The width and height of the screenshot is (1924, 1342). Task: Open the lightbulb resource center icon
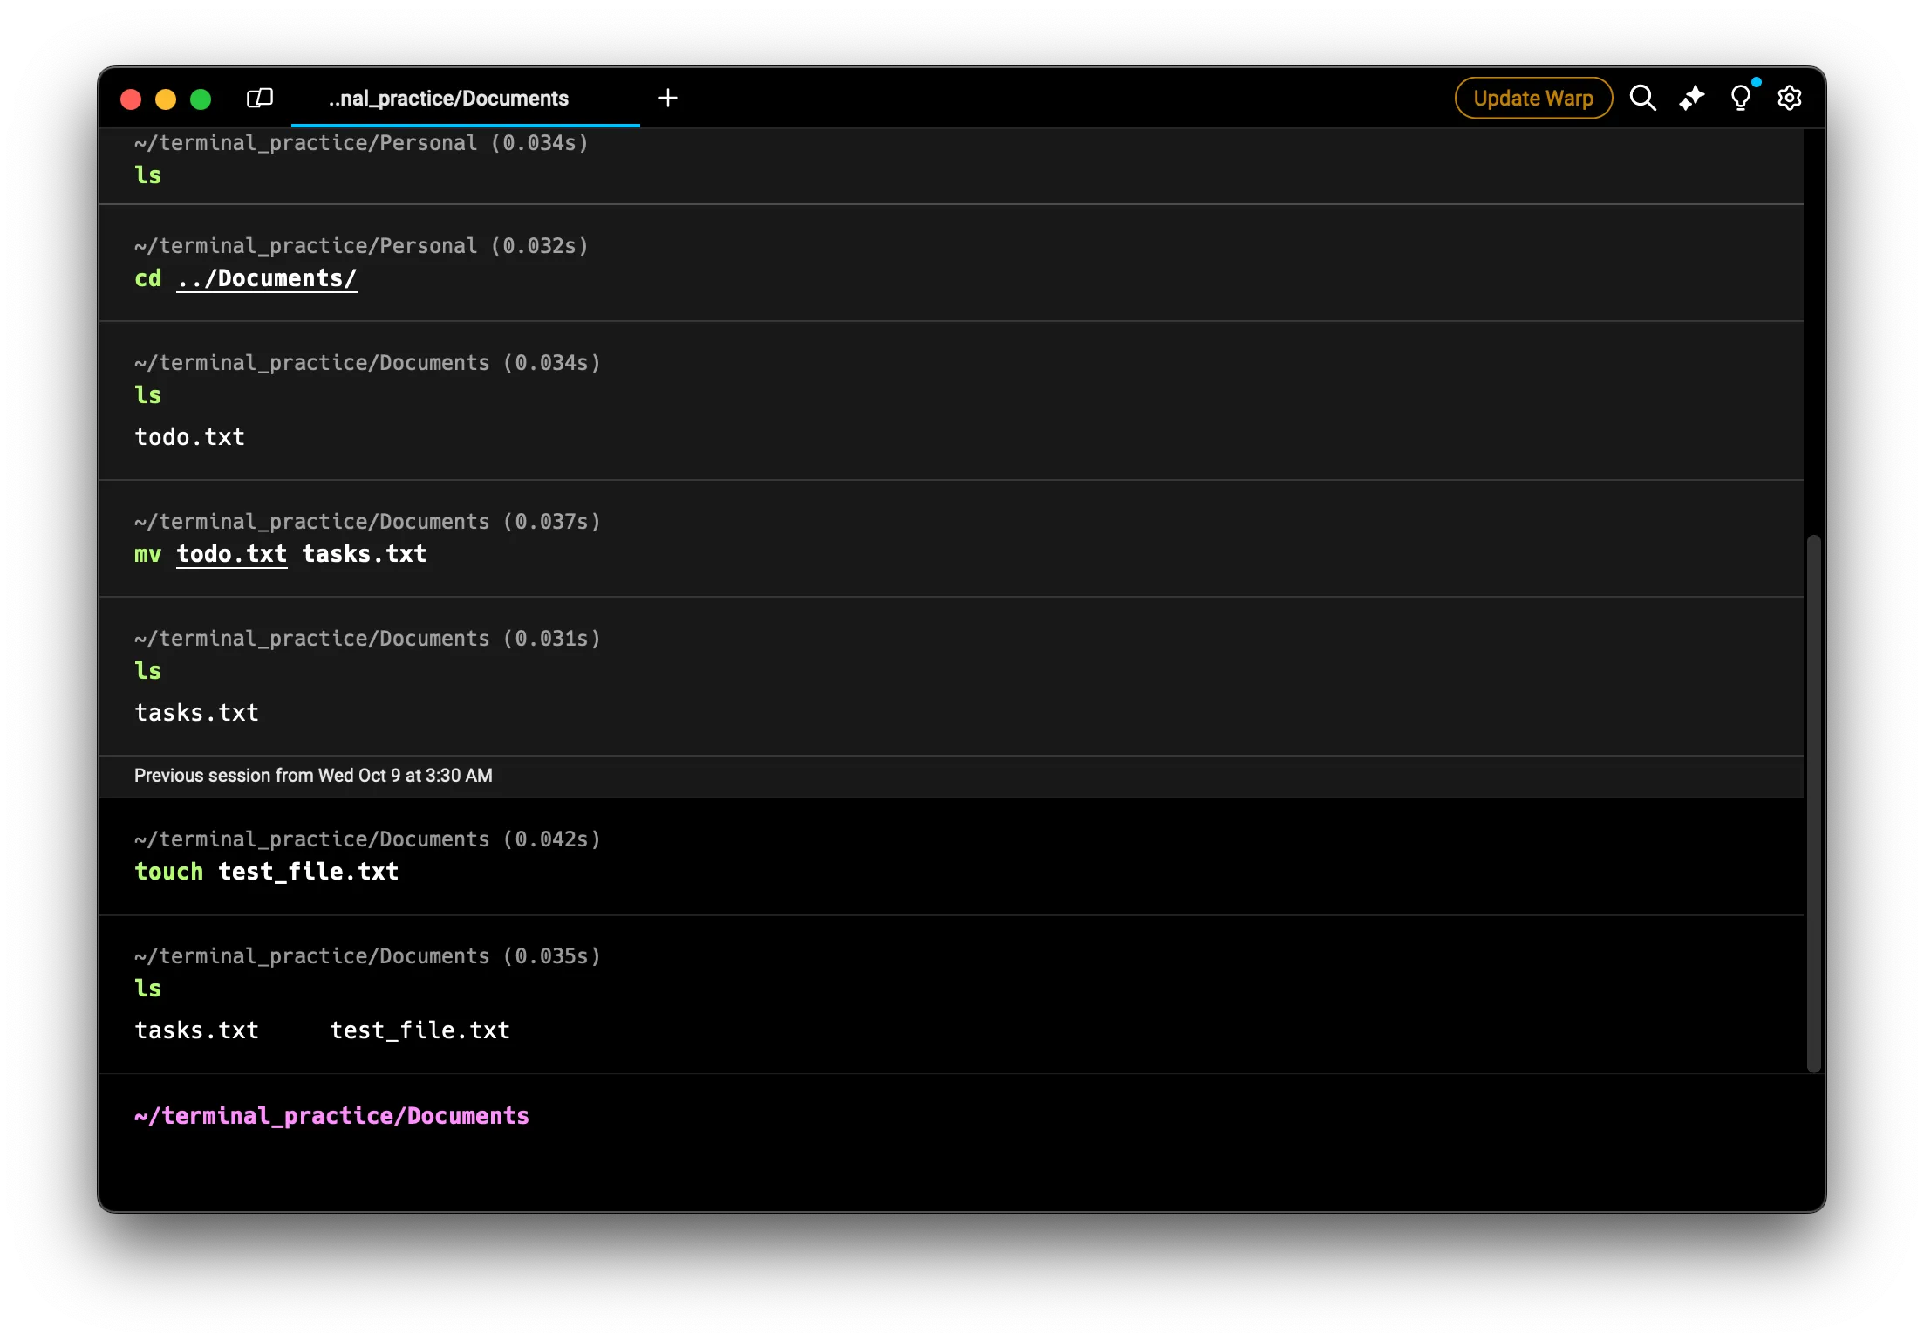pos(1740,98)
